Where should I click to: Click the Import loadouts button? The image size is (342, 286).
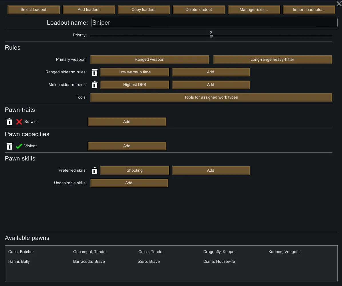tap(309, 10)
